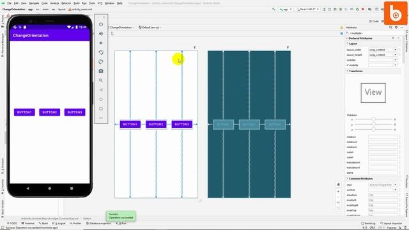This screenshot has width=409, height=230.
Task: Remove declared attribute with minus icon
Action: (399, 38)
